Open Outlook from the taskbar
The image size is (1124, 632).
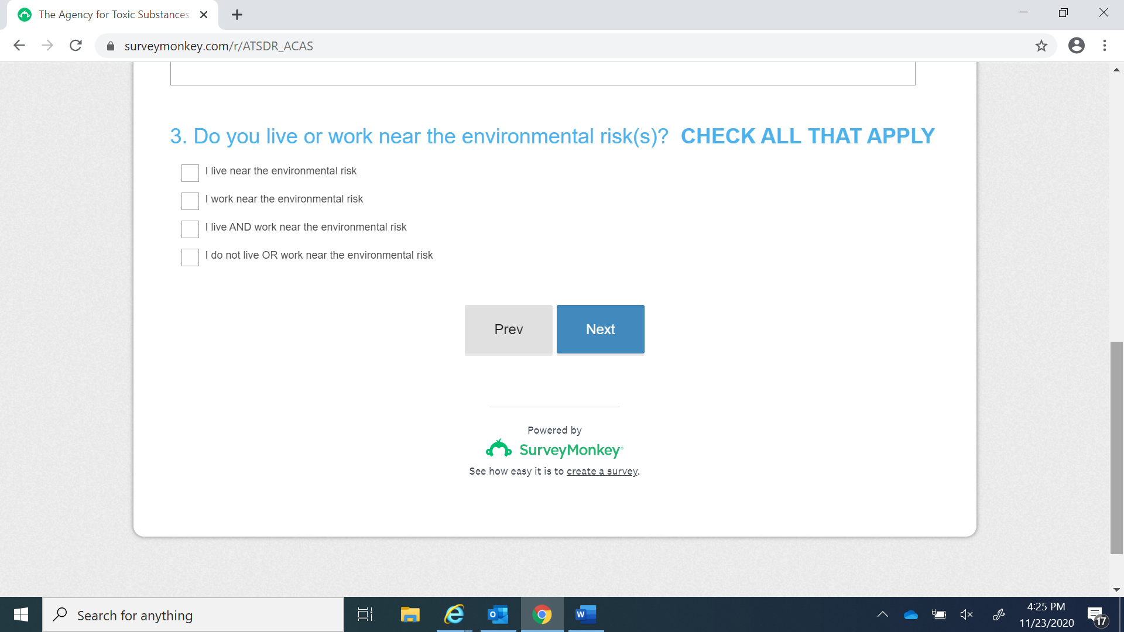[498, 614]
